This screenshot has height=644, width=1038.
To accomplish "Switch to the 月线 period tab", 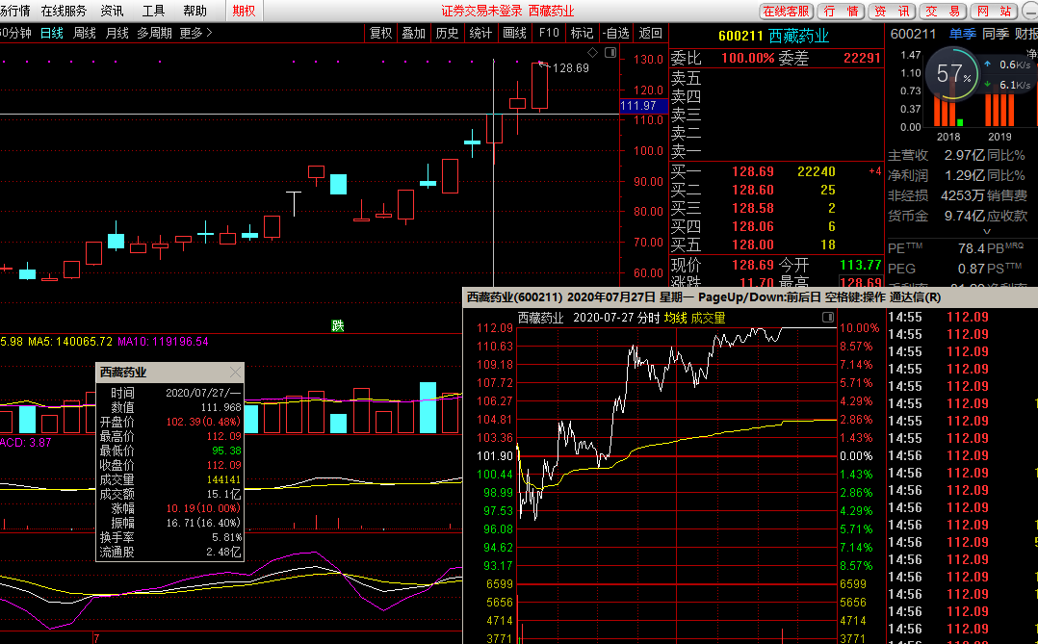I will 117,33.
